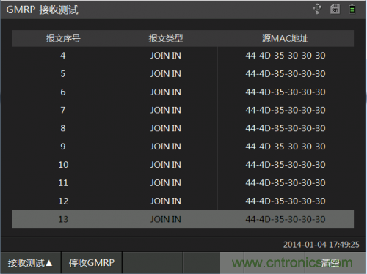Click the 停收GMRP button
367x274 pixels.
(x=92, y=263)
